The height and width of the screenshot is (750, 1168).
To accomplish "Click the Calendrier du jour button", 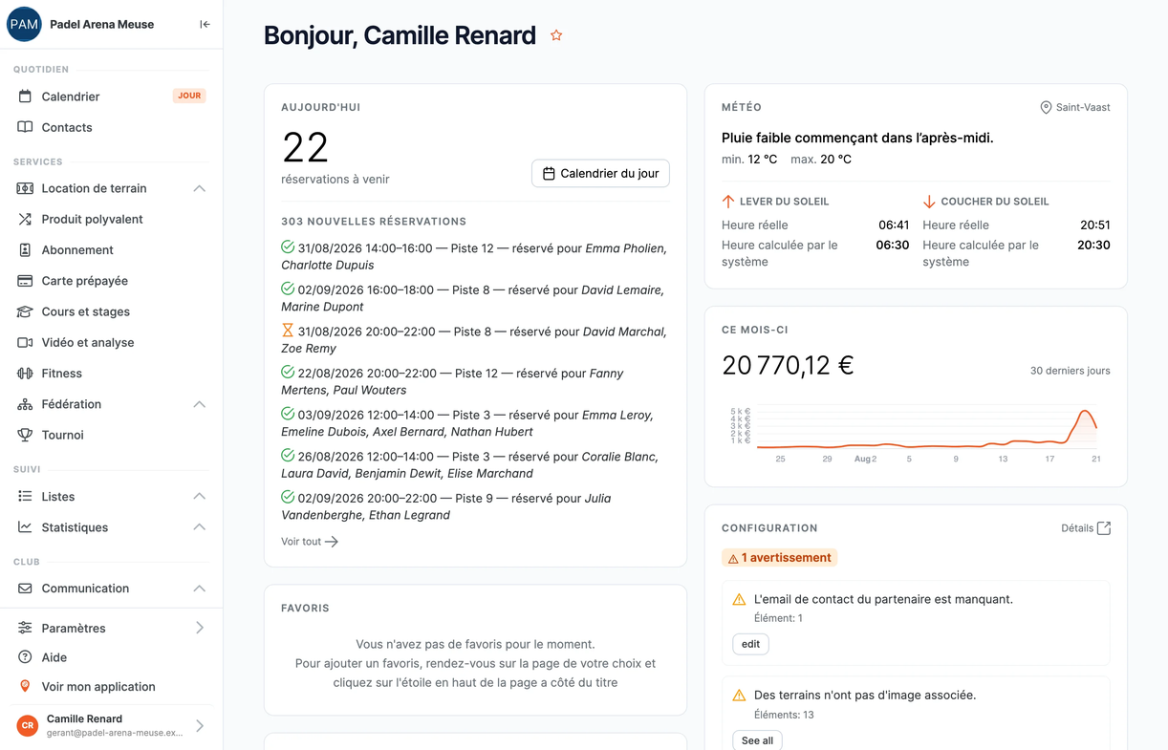I will click(x=600, y=174).
